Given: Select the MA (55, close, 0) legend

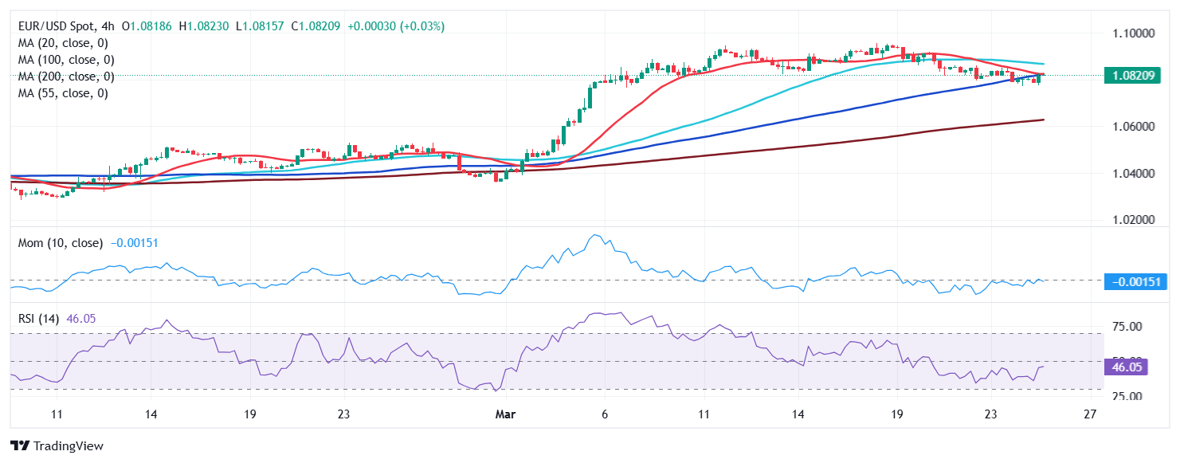Looking at the screenshot, I should click(62, 93).
